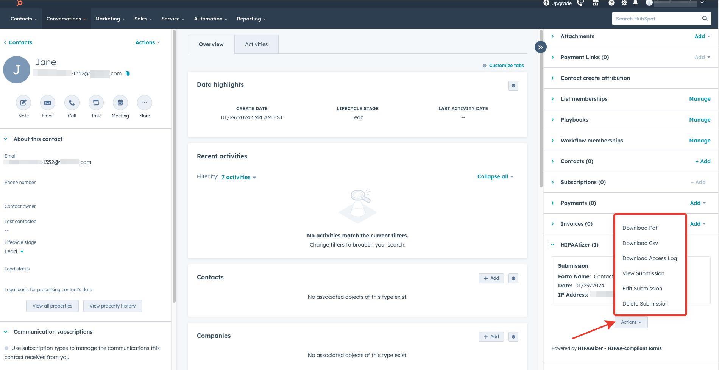Screen dimensions: 719x370
Task: Open the Filter by 7 activities dropdown
Action: pos(238,177)
